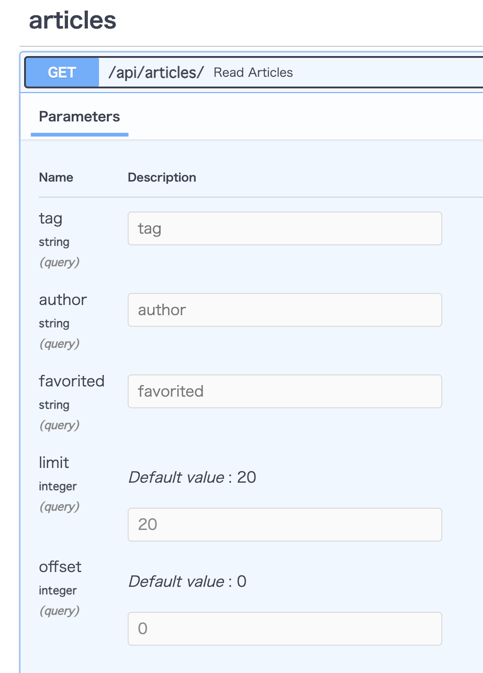Click the integer type label under limit
Image resolution: width=483 pixels, height=673 pixels.
tap(58, 486)
